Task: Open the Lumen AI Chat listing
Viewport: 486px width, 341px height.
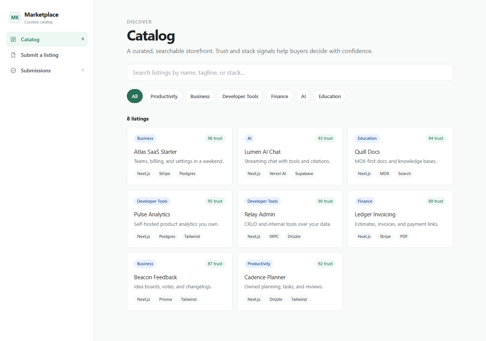Action: (290, 156)
